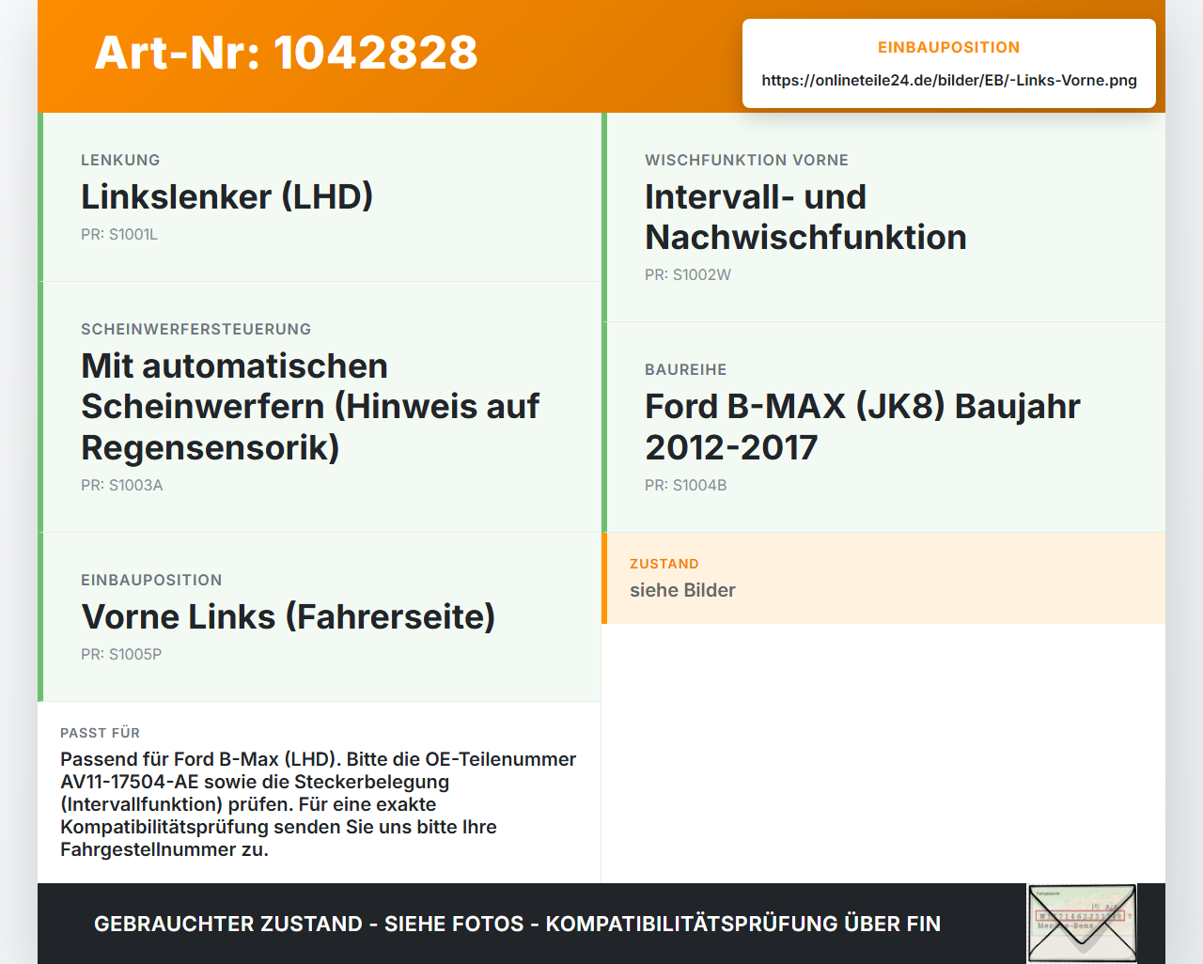Select the Intervall- und Nachwischfunktion value
This screenshot has width=1203, height=964.
(805, 217)
